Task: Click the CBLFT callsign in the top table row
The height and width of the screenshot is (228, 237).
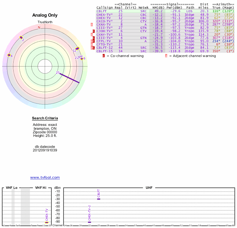Action: click(101, 11)
